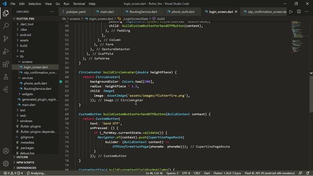Open the feedback icon in status bar
The width and height of the screenshot is (313, 176).
[x=300, y=173]
